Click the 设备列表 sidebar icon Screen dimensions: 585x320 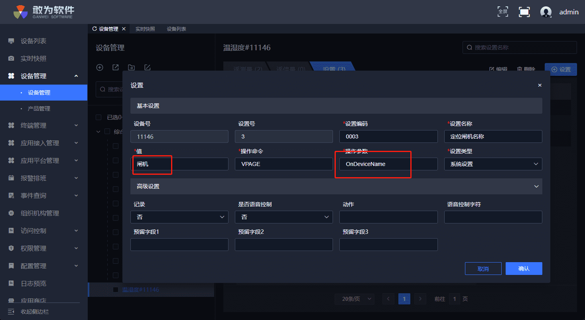pos(12,41)
